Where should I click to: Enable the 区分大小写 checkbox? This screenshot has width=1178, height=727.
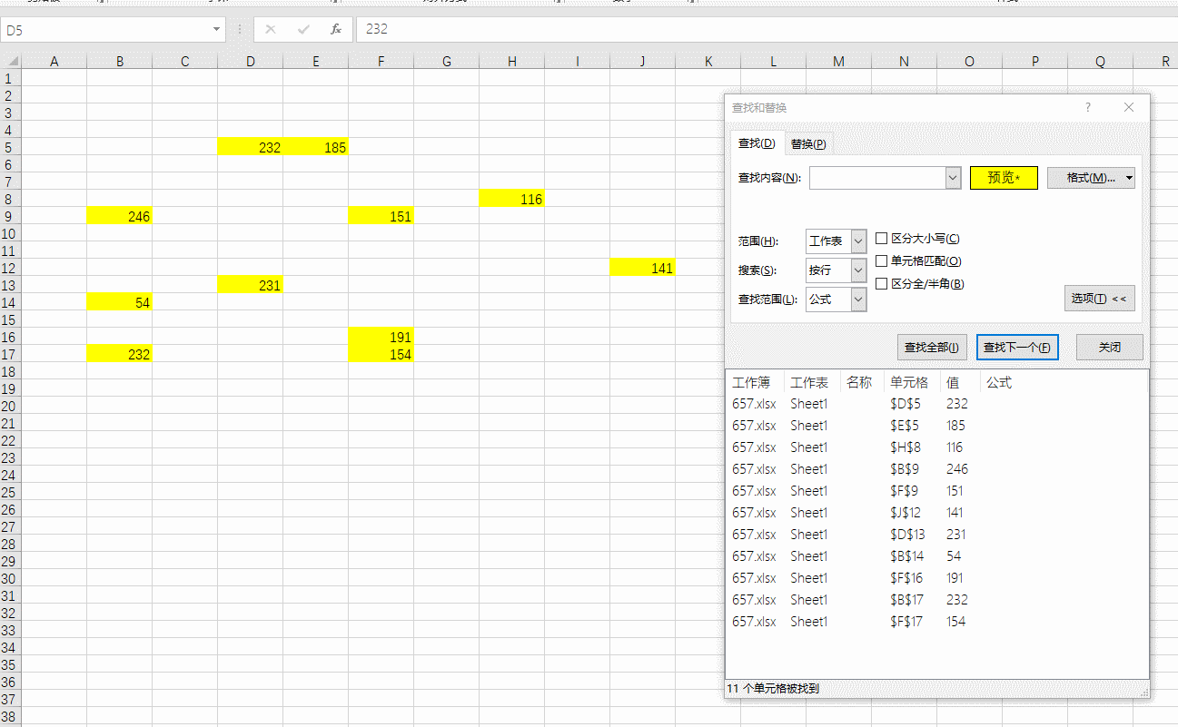coord(881,239)
